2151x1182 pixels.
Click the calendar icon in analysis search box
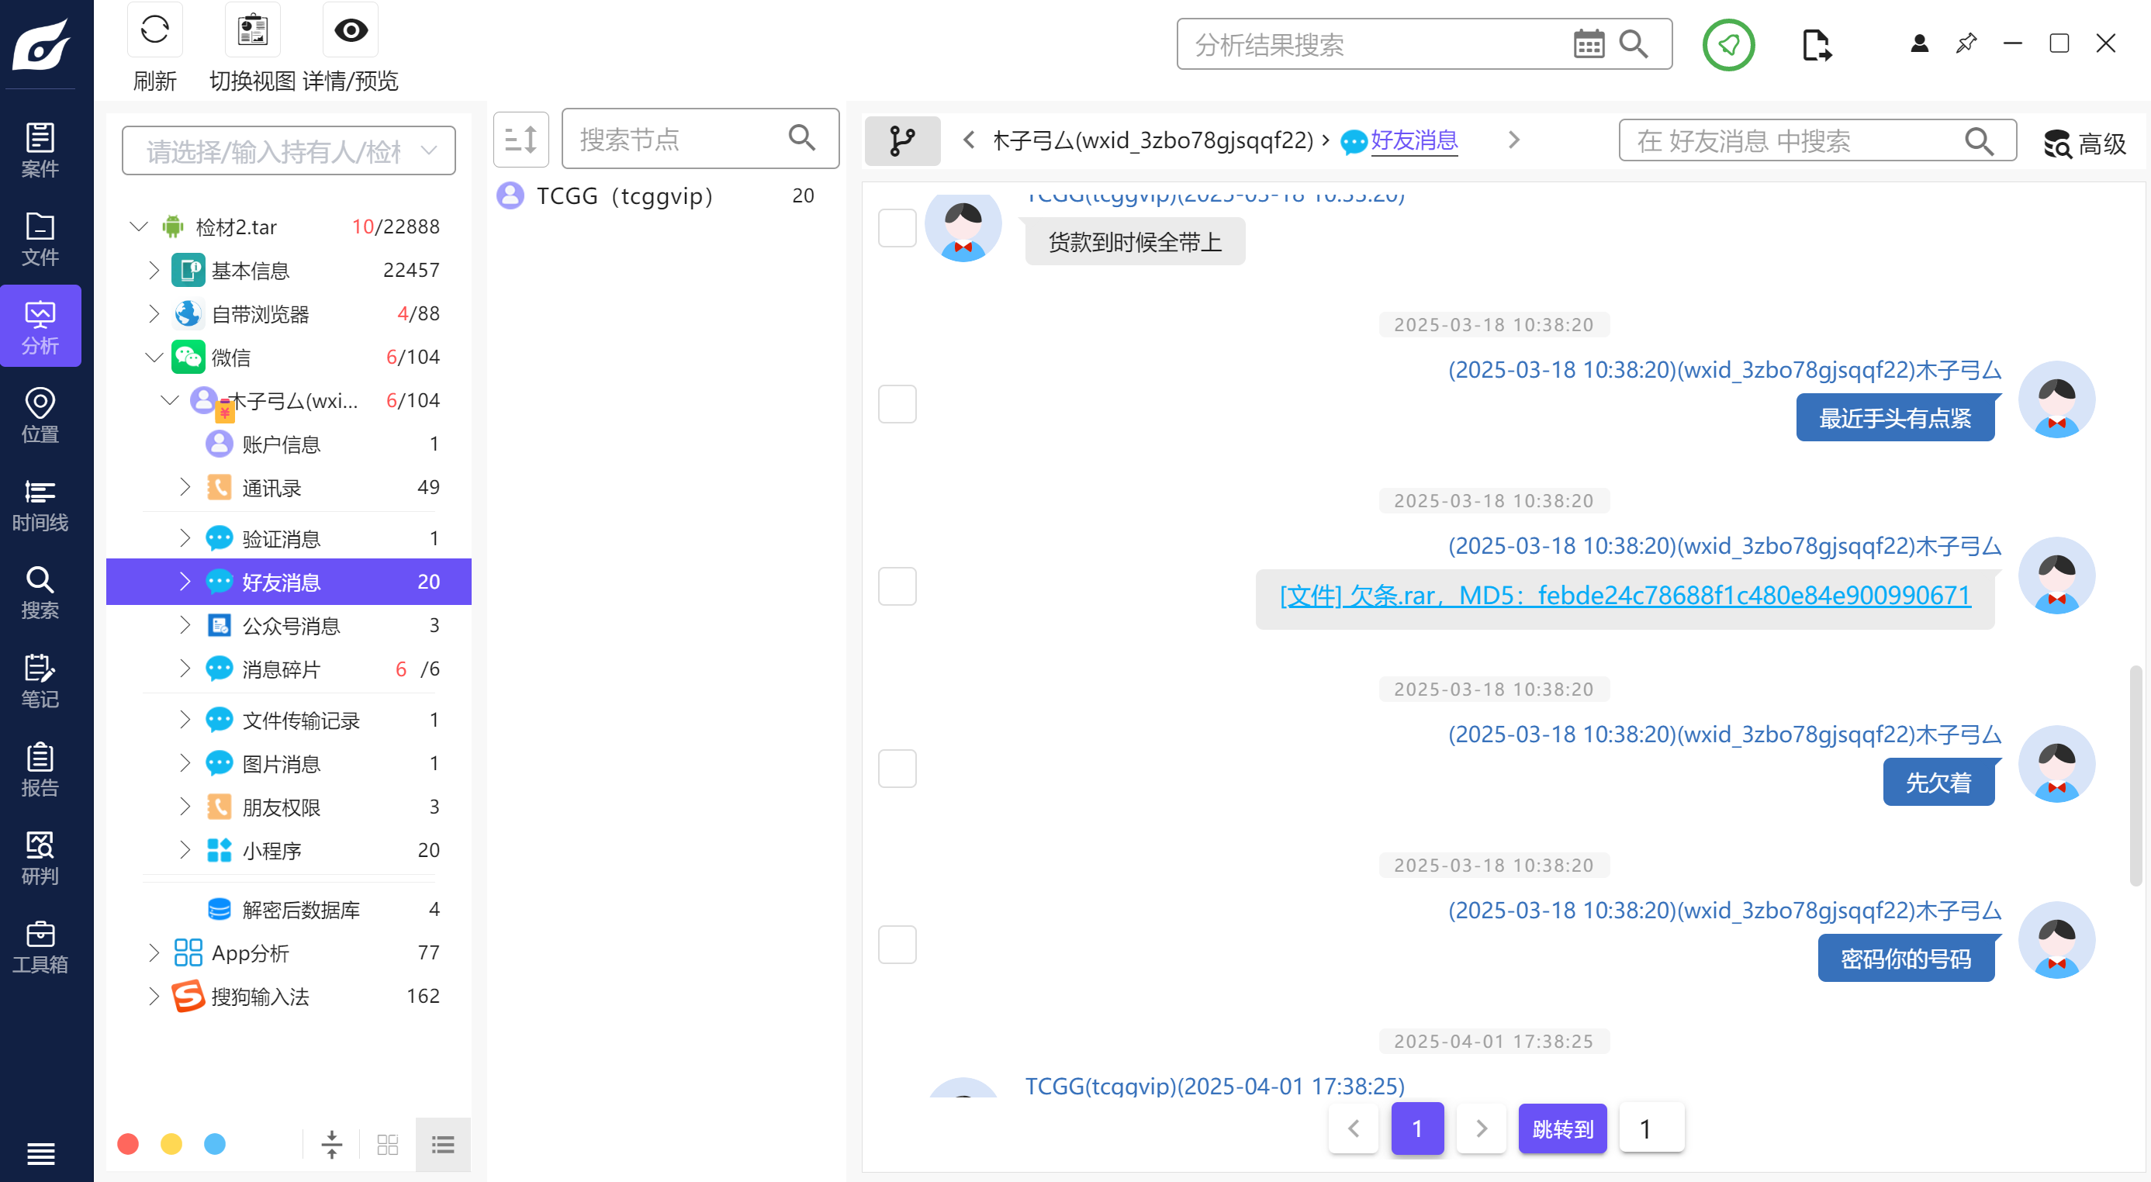click(1588, 44)
